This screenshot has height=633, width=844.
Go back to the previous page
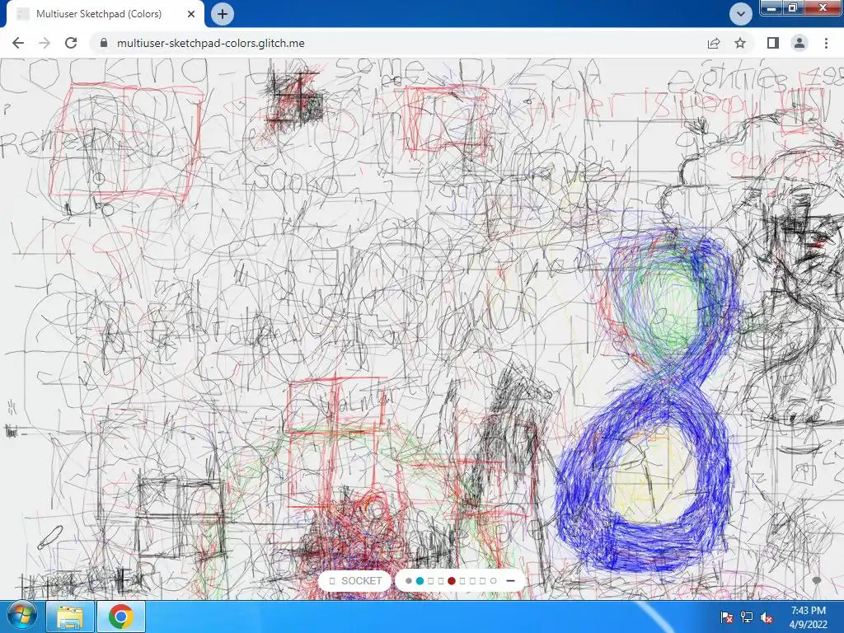click(x=18, y=43)
